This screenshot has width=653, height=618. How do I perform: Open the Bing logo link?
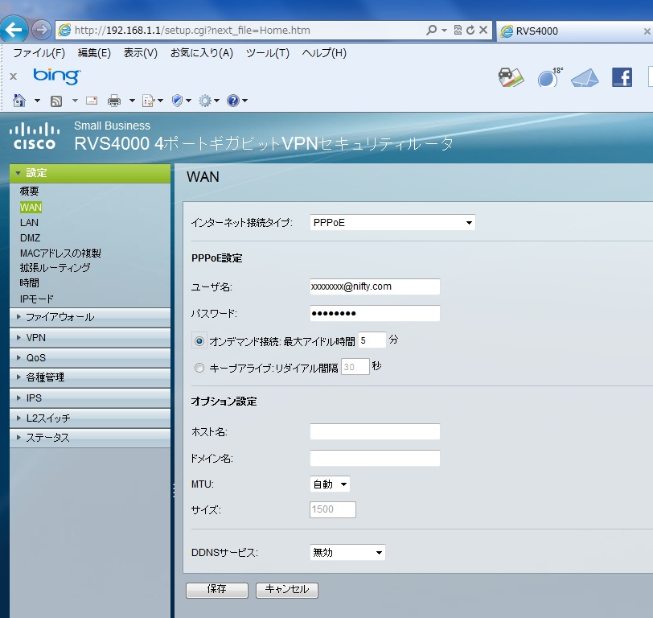(56, 76)
